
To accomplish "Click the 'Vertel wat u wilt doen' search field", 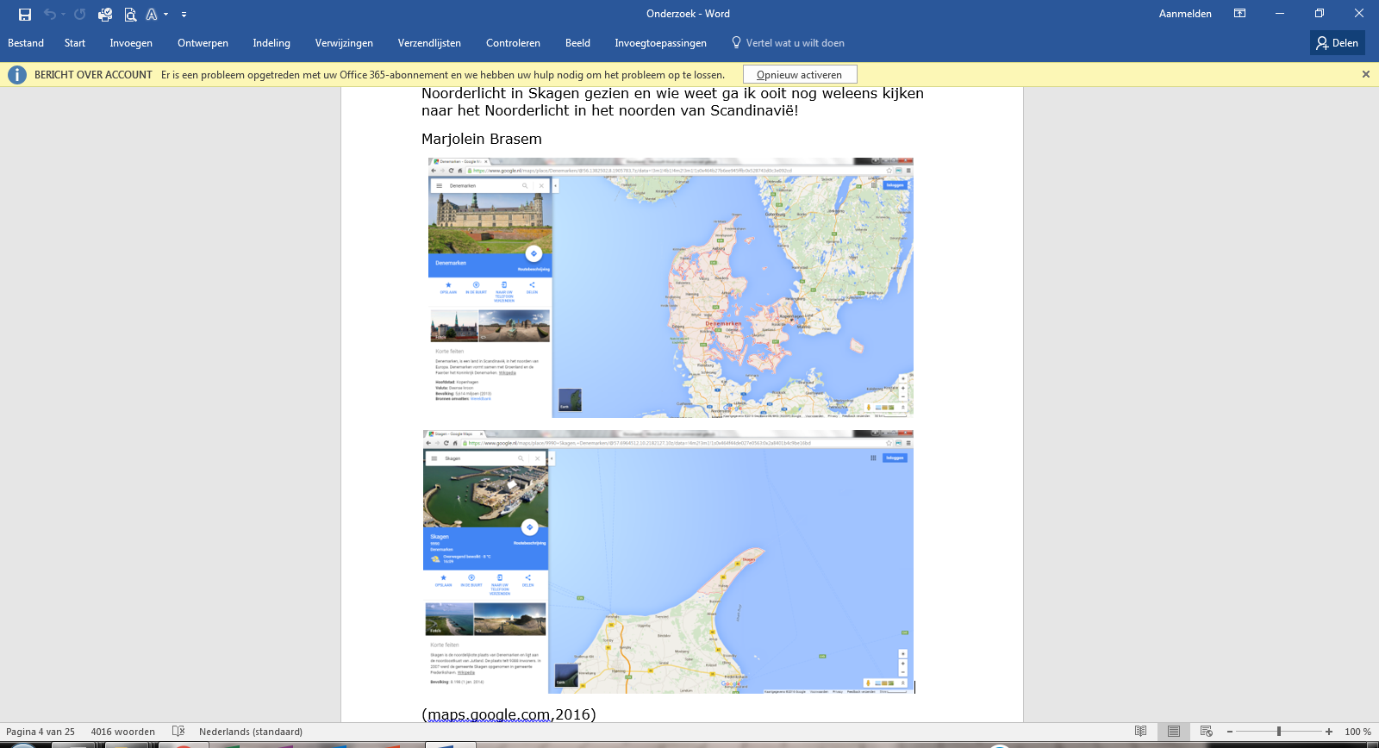I will pyautogui.click(x=795, y=43).
